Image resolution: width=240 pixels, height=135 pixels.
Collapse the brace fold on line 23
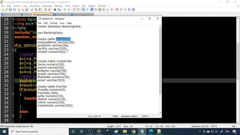pos(13,50)
